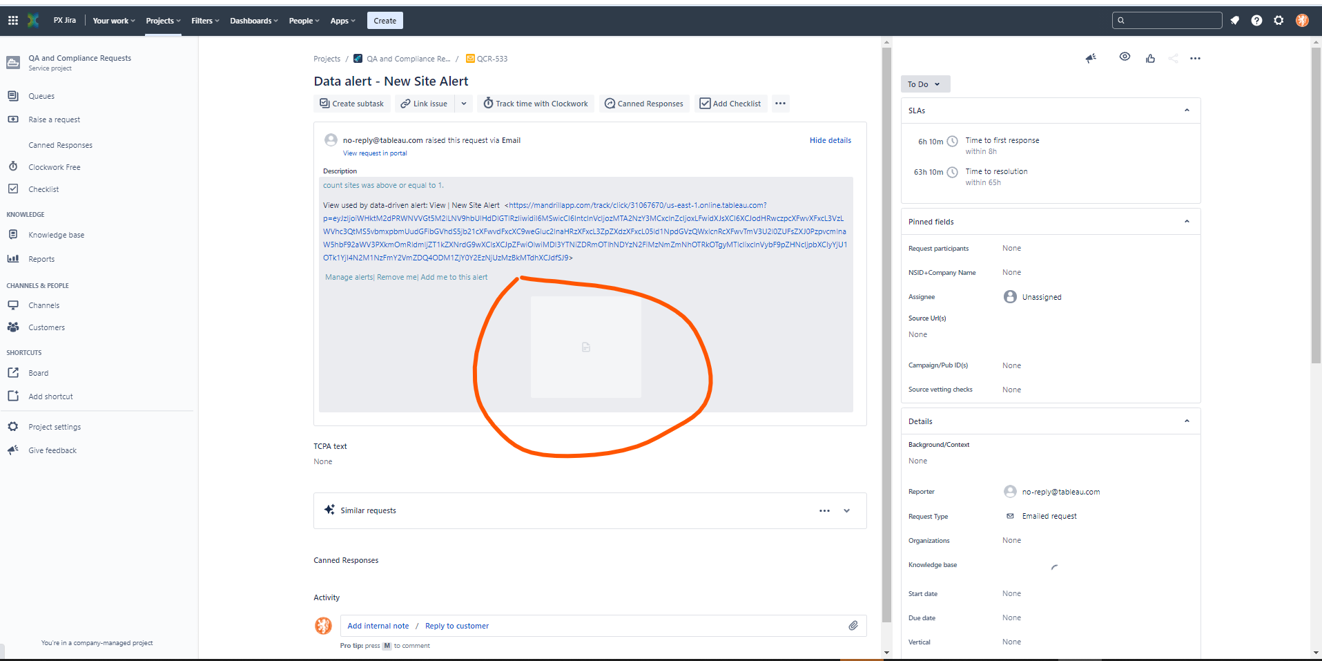
Task: Toggle the watch eye icon
Action: click(x=1125, y=57)
